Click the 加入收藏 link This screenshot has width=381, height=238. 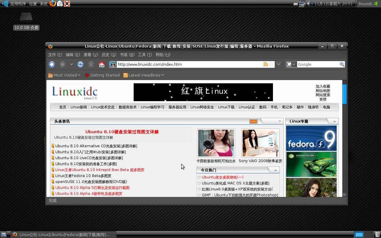[x=323, y=87]
